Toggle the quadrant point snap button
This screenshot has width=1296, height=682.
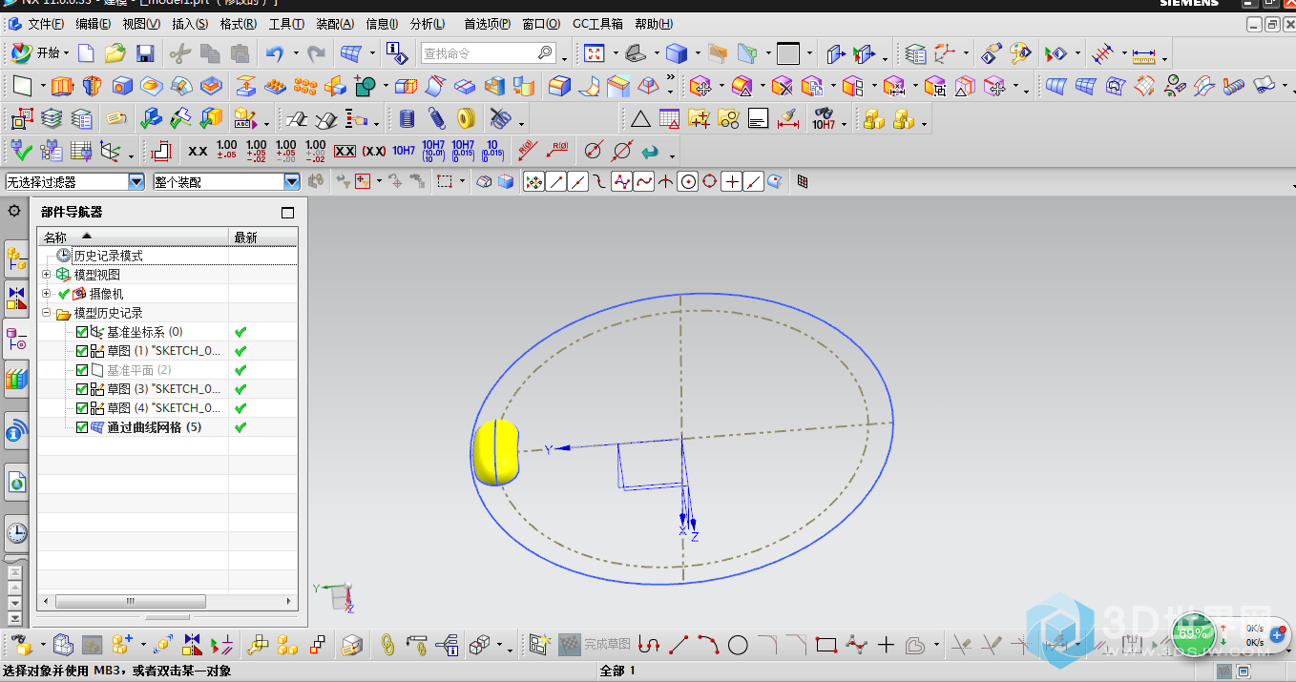click(x=710, y=181)
